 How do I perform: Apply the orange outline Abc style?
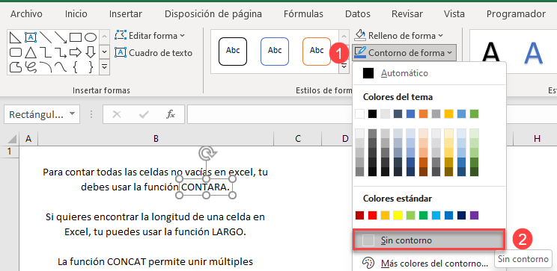pos(317,52)
